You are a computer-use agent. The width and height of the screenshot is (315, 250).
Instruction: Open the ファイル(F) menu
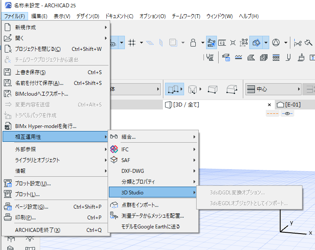pyautogui.click(x=14, y=16)
